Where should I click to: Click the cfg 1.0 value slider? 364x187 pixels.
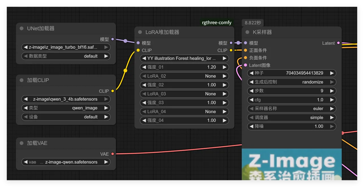point(291,100)
